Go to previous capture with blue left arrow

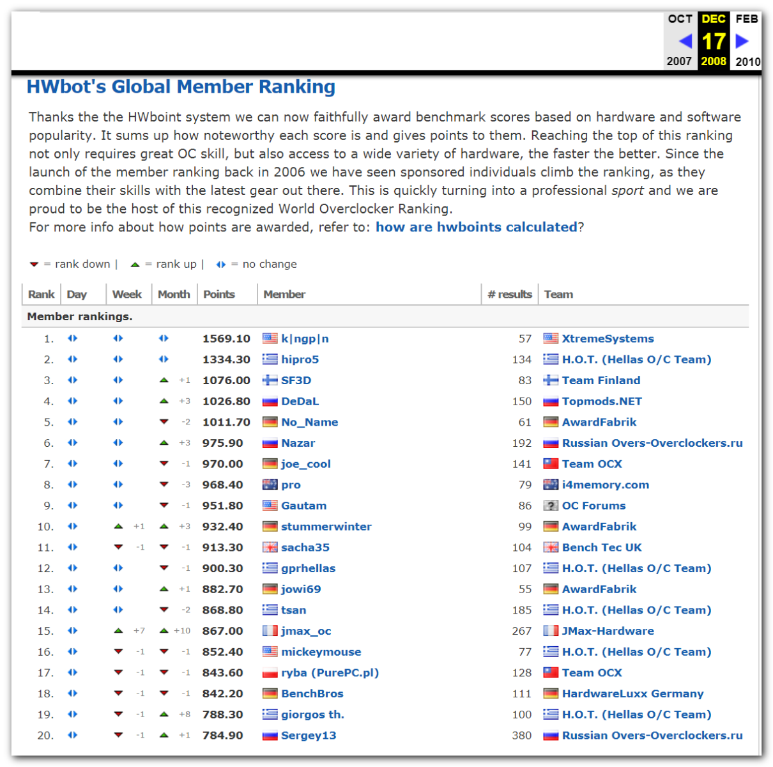685,42
